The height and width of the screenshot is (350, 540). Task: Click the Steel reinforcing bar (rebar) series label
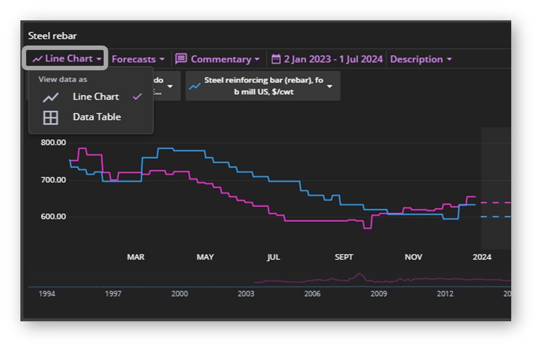pos(263,86)
